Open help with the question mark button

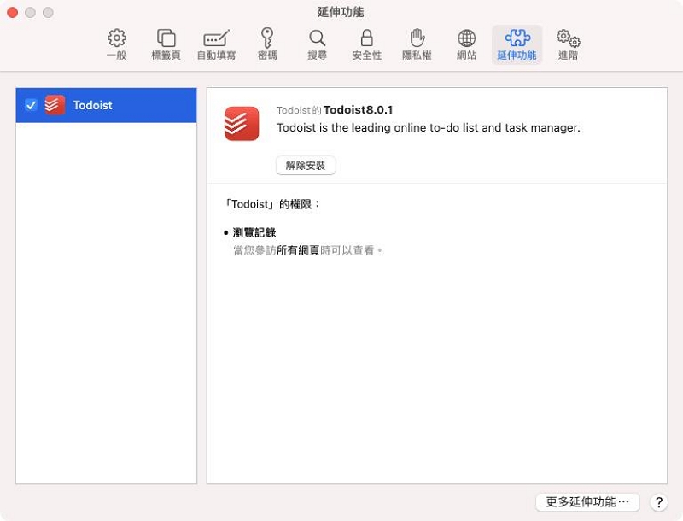(x=659, y=502)
